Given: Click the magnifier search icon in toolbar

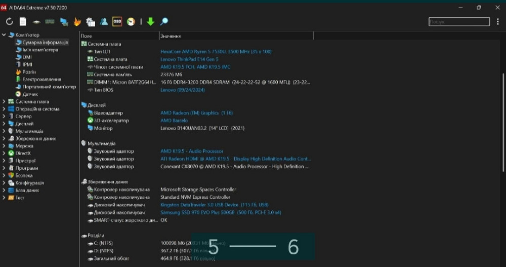Looking at the screenshot, I should coord(164,22).
